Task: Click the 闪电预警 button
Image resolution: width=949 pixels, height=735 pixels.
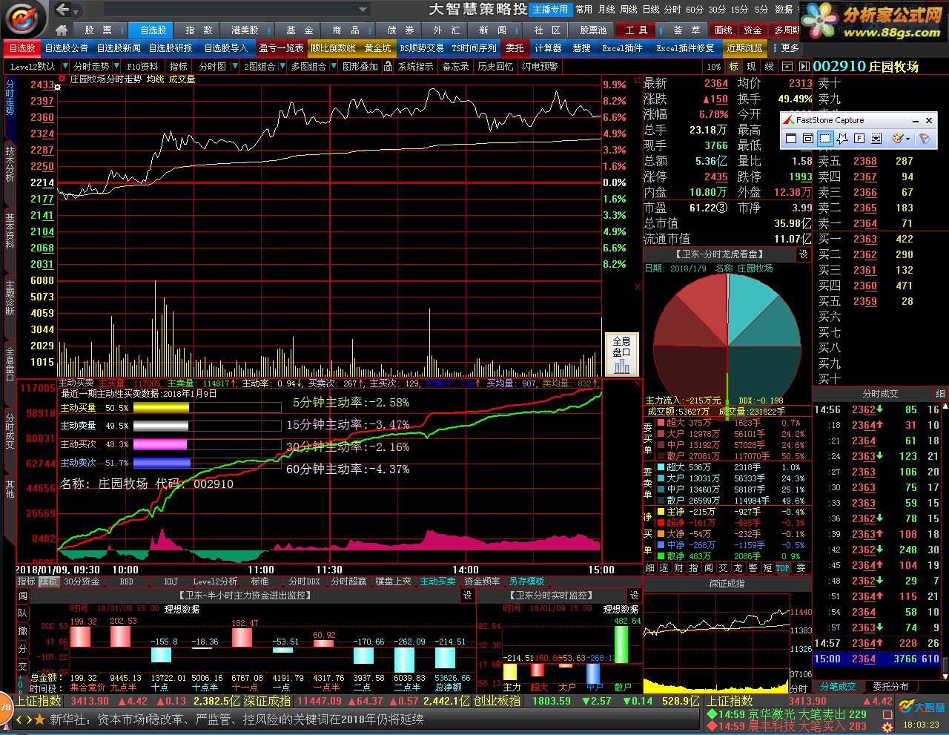Action: tap(540, 66)
